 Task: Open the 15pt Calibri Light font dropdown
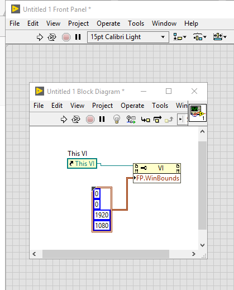click(128, 37)
